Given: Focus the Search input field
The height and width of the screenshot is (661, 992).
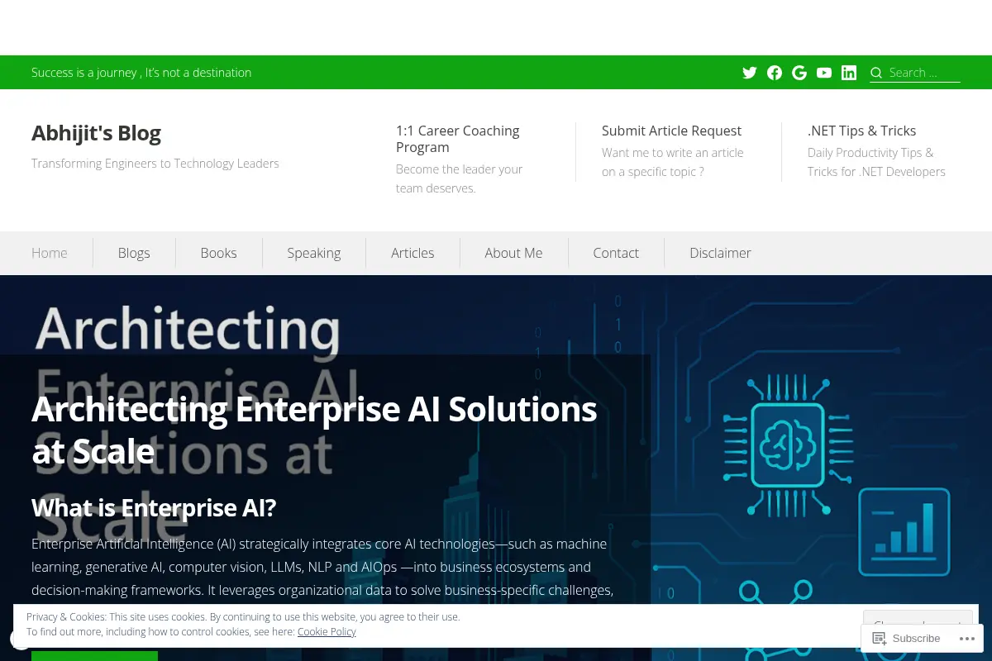Looking at the screenshot, I should (x=923, y=73).
